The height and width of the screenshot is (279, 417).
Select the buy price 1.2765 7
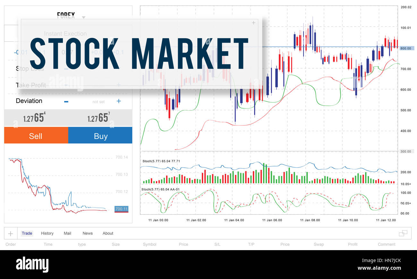coord(99,118)
